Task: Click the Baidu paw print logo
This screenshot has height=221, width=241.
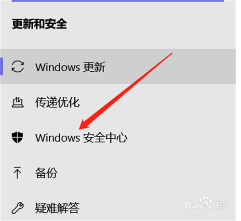Action: tap(205, 202)
